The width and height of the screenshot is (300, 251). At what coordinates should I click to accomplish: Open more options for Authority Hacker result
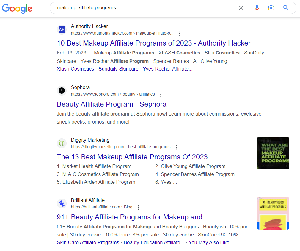tap(180, 34)
